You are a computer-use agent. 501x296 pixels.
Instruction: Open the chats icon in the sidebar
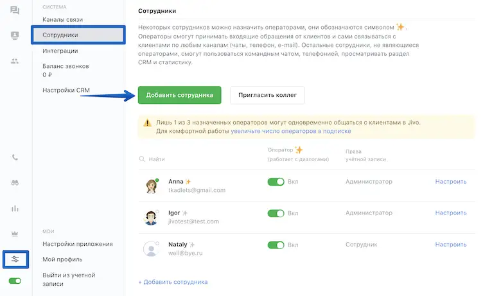point(15,10)
